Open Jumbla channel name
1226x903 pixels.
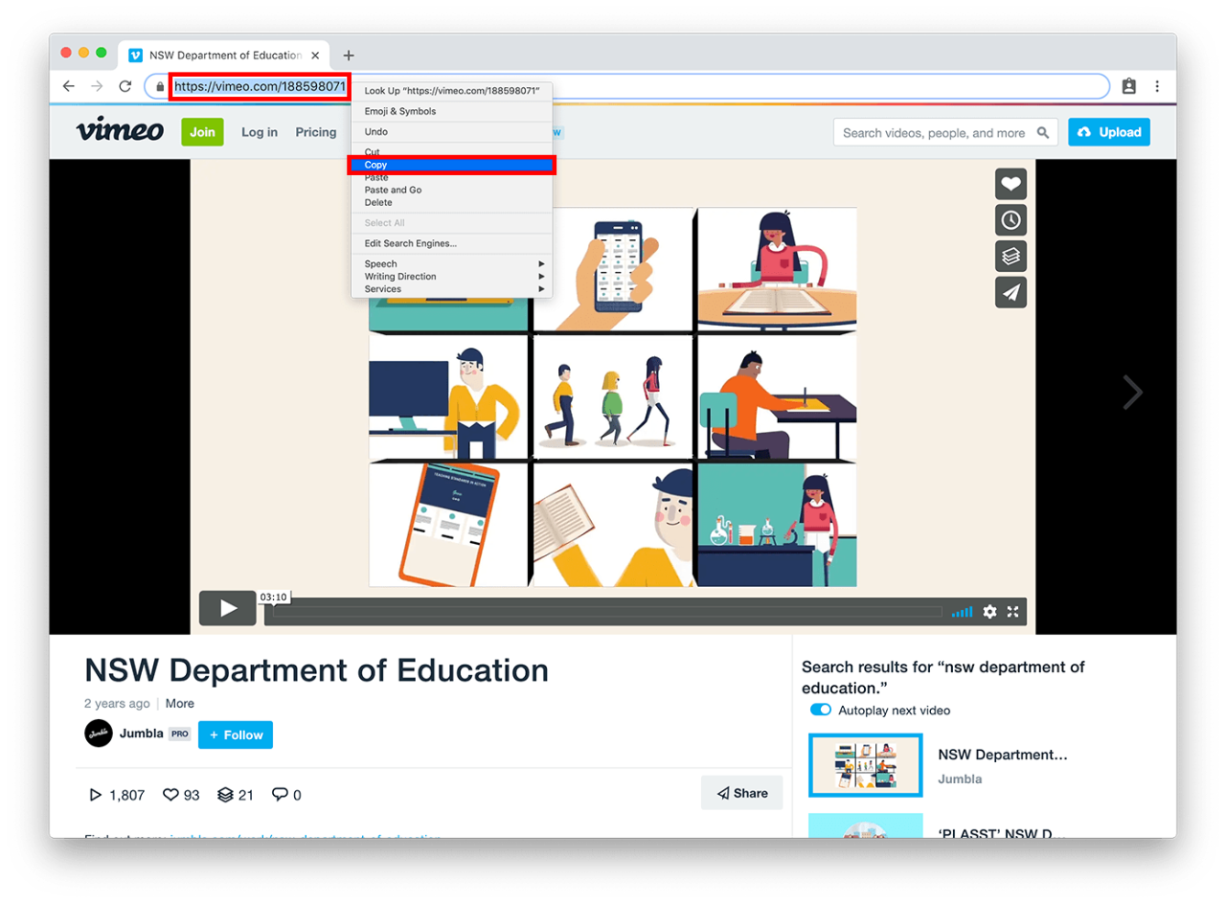(141, 734)
